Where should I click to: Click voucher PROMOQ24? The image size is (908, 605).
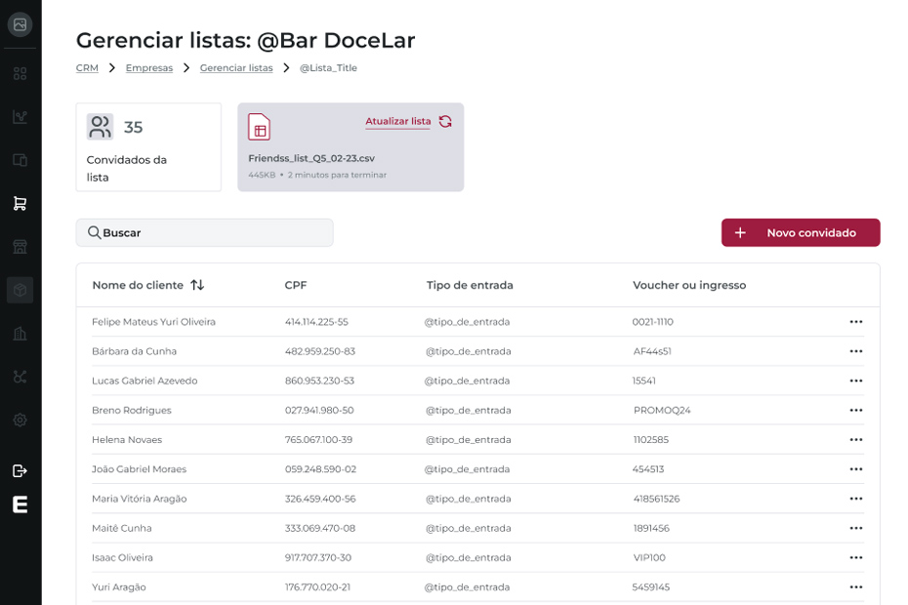(662, 411)
